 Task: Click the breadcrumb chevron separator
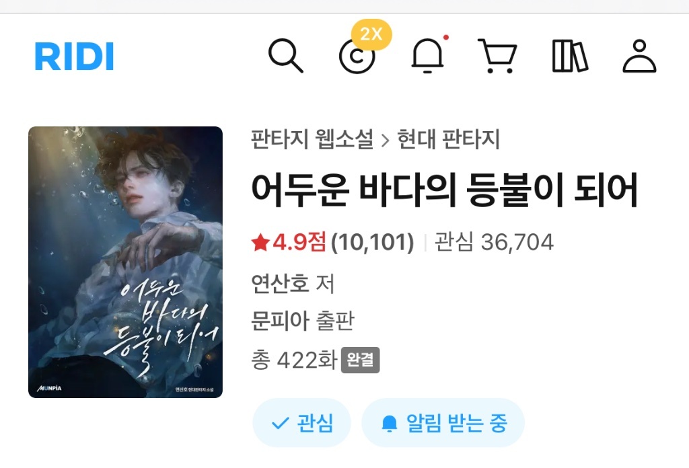[385, 141]
